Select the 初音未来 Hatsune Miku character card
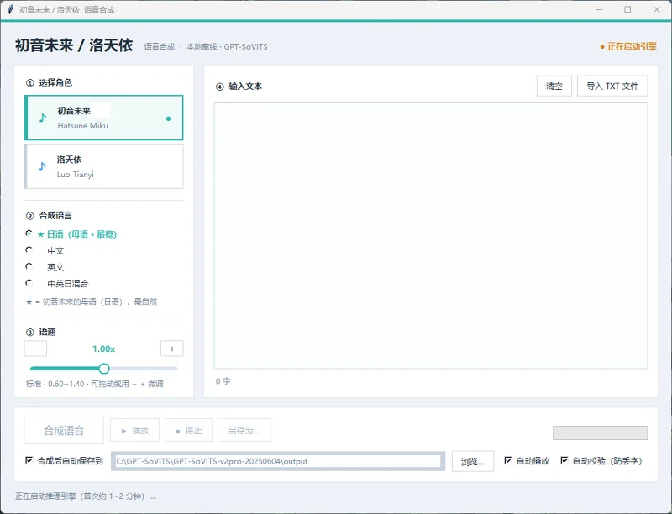The image size is (672, 514). pos(103,118)
